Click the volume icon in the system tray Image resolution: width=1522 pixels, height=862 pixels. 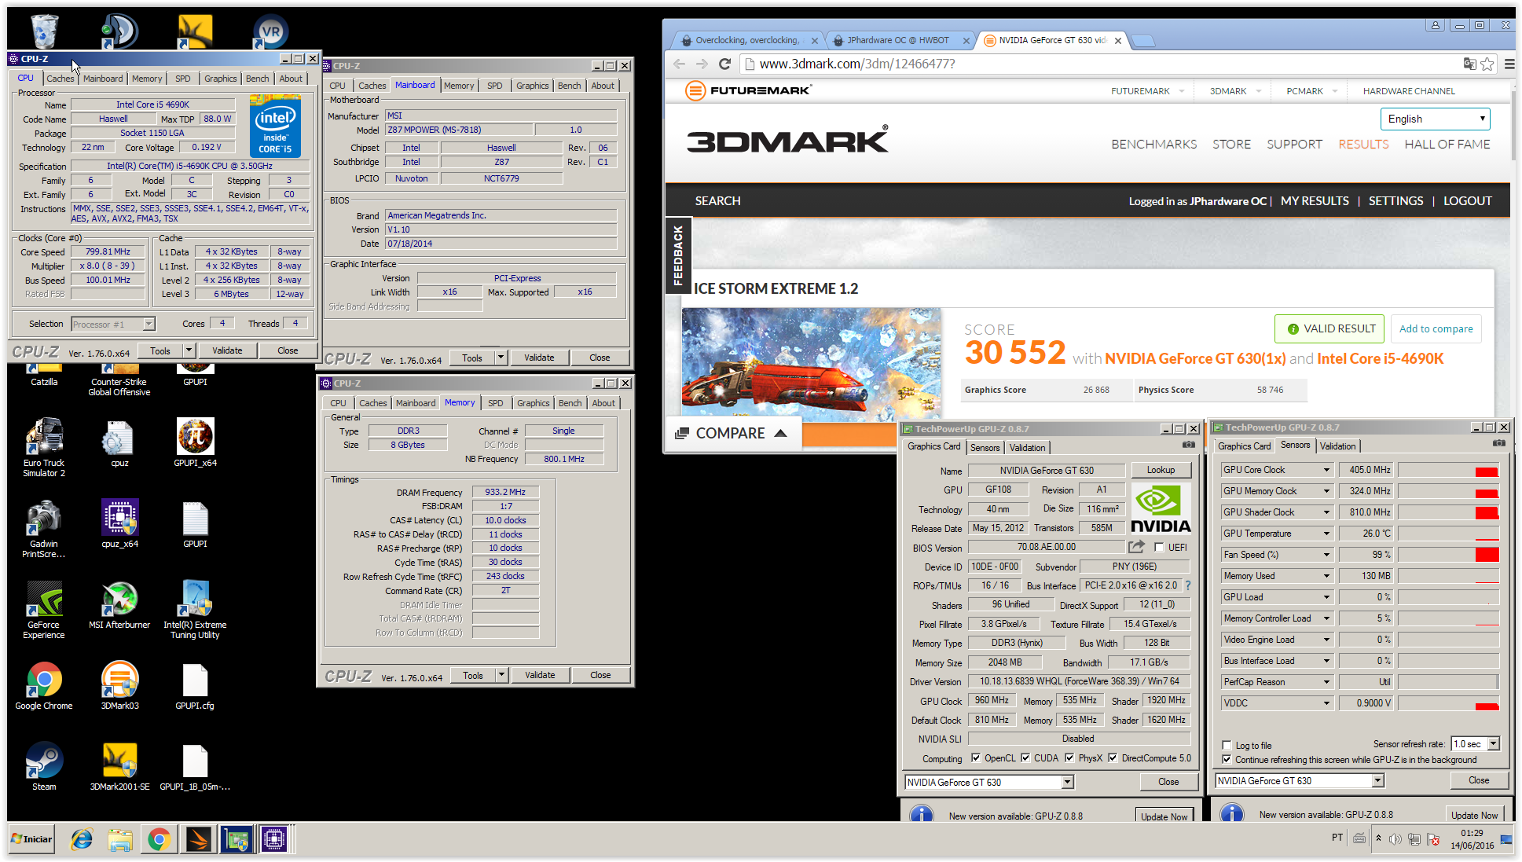[1395, 839]
